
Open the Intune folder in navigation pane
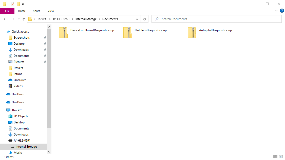(18, 74)
